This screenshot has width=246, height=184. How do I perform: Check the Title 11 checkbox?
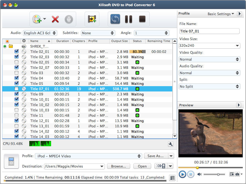[17, 115]
